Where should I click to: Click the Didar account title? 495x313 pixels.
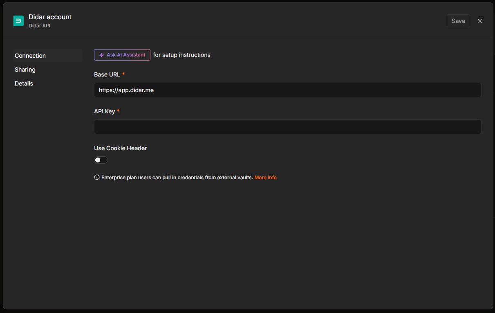(x=50, y=17)
